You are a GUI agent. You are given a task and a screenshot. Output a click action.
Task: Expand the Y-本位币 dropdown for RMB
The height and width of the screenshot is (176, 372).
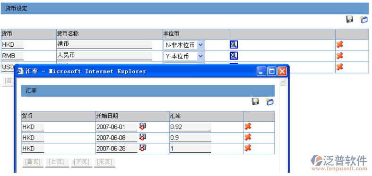[x=201, y=56]
